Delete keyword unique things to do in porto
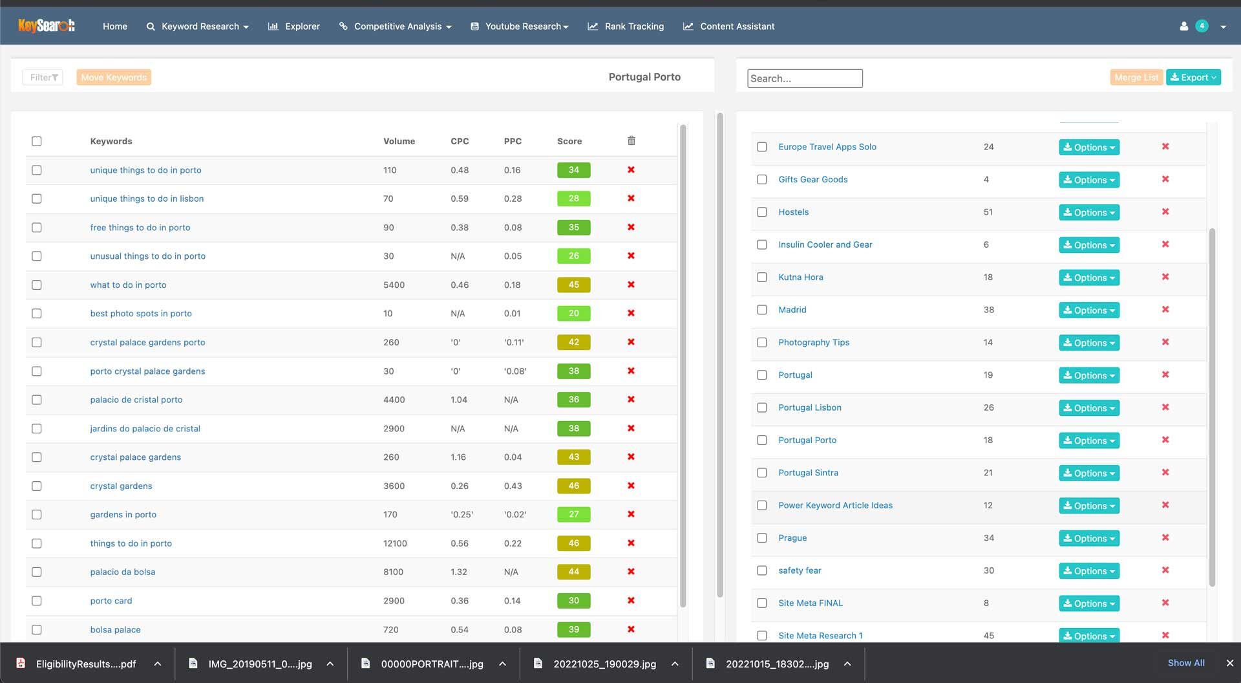This screenshot has height=683, width=1241. tap(631, 169)
